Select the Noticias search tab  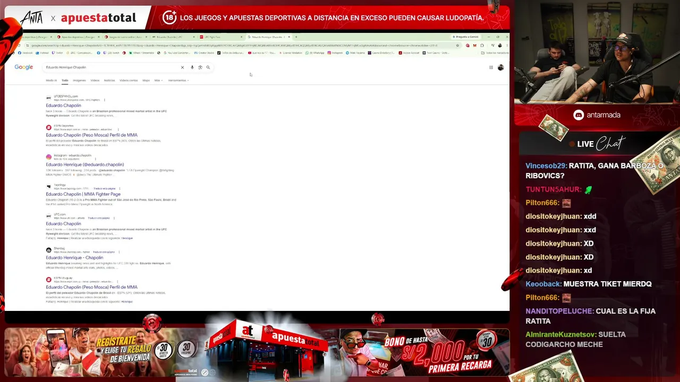109,80
